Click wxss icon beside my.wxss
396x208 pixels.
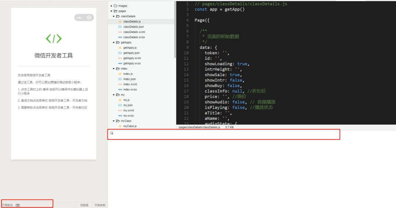[x=120, y=116]
